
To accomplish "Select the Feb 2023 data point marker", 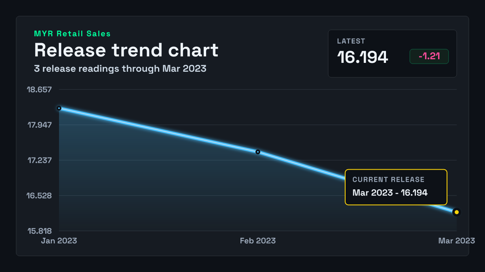I will (x=258, y=152).
